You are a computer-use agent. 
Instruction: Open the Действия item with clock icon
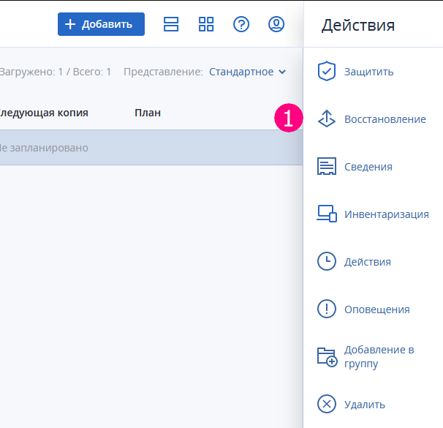click(368, 262)
